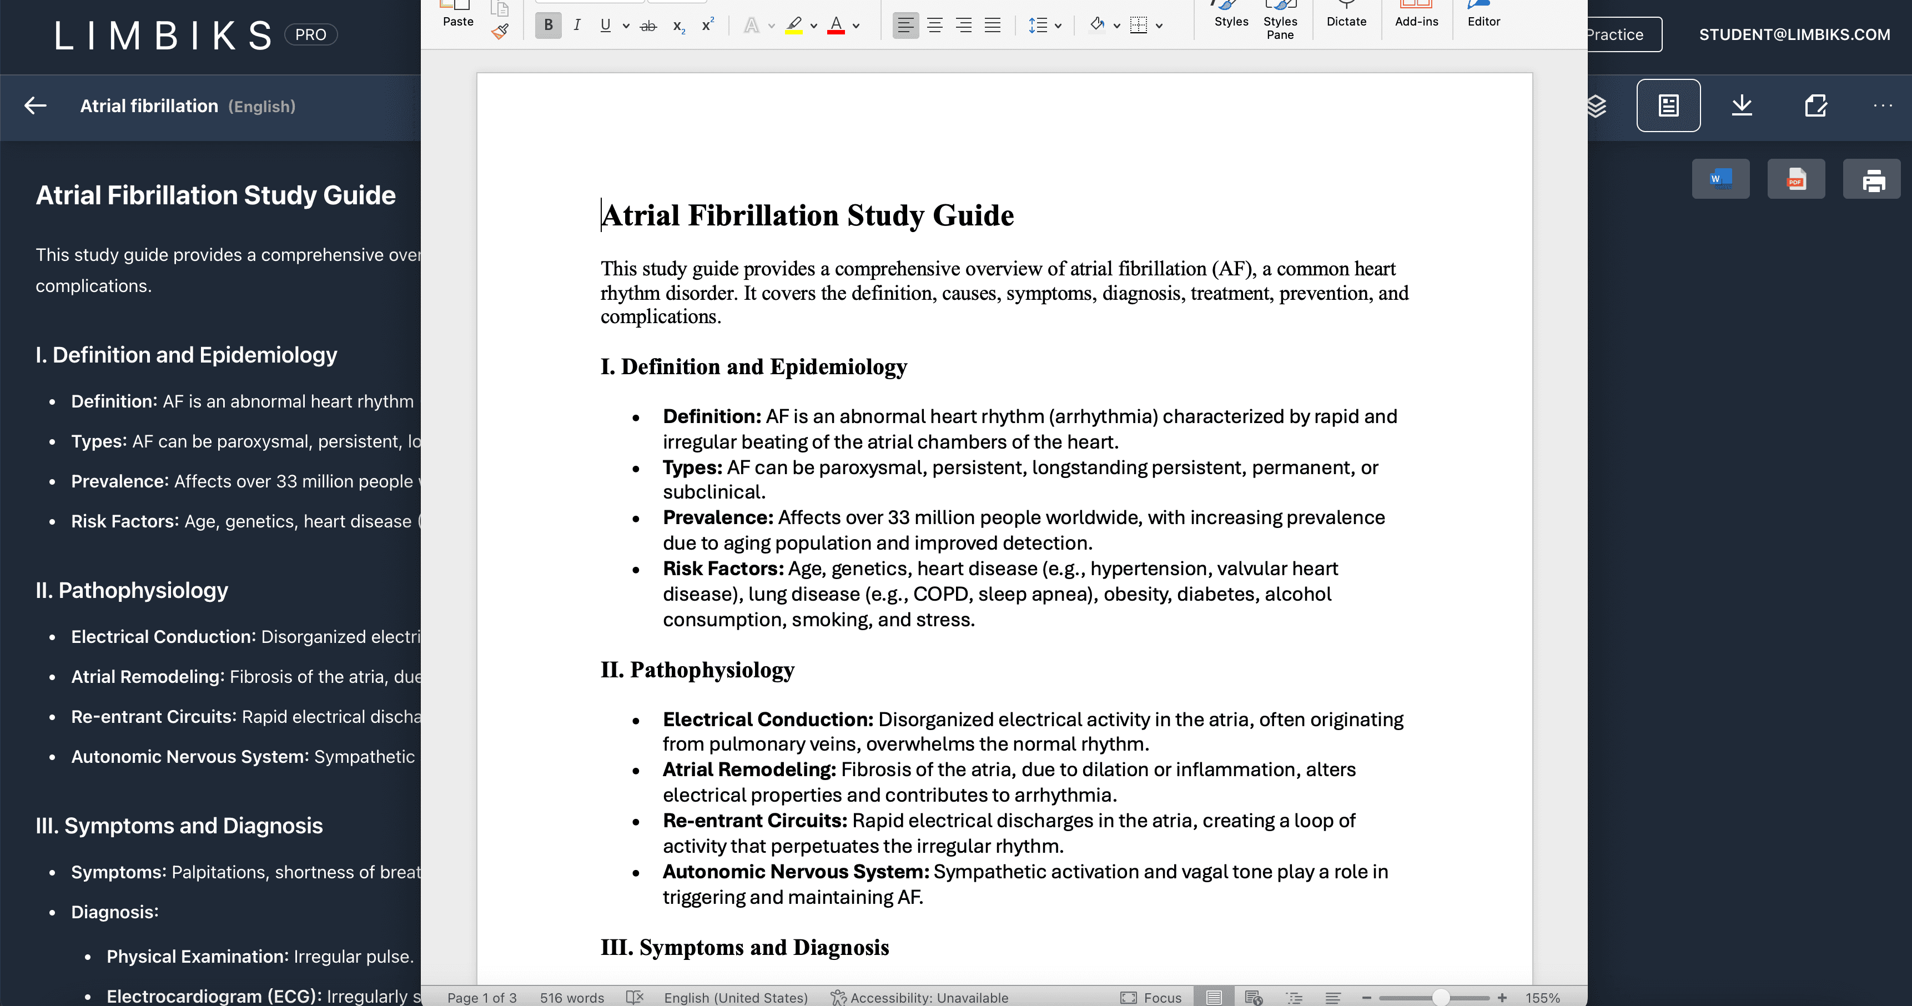Open line spacing dropdown arrow
Screen dimensions: 1912x1006
pos(1058,26)
